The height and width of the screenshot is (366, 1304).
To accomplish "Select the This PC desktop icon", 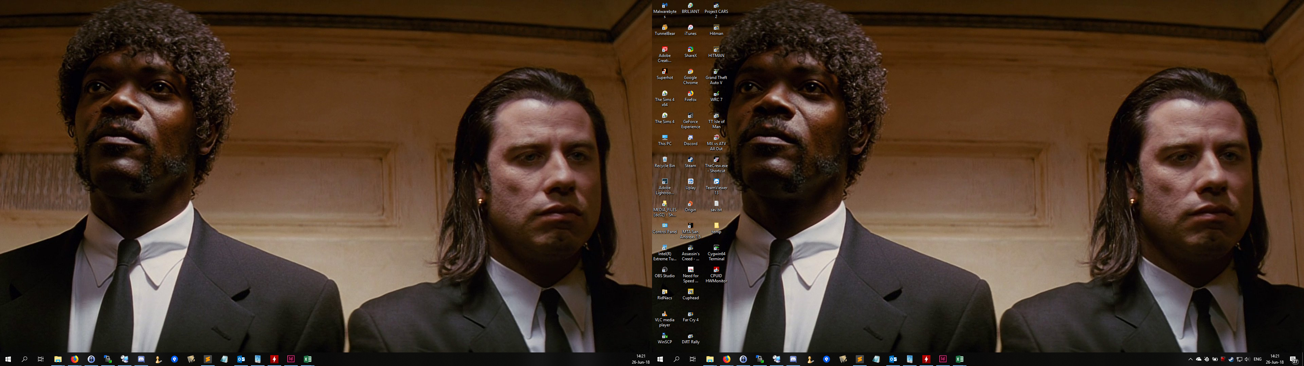I will (x=665, y=140).
